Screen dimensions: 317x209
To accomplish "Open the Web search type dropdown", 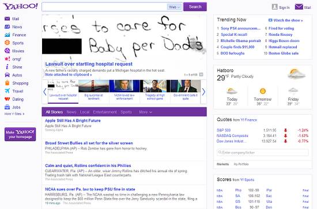I will [x=174, y=7].
